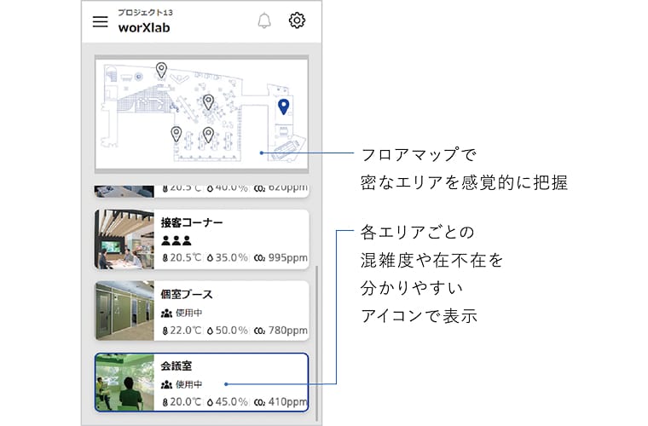Click the 使用中 occupancy icon in 会議室

(x=166, y=384)
